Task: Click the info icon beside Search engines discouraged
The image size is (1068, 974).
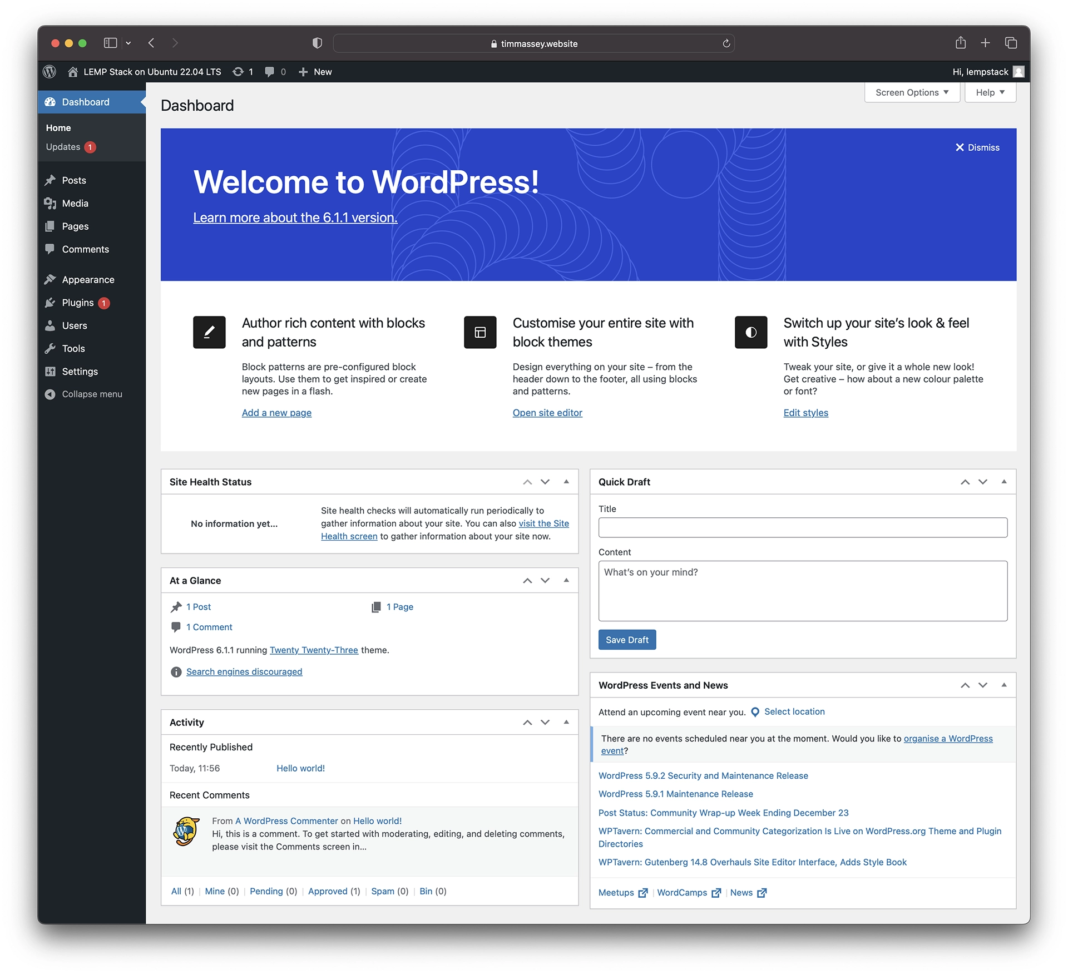Action: coord(176,672)
